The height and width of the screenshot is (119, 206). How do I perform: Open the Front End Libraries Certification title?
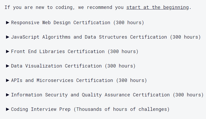pyautogui.click(x=57, y=51)
